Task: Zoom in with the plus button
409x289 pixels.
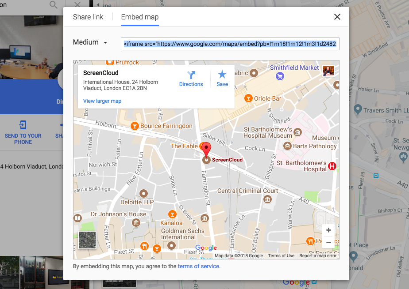Action: (328, 230)
